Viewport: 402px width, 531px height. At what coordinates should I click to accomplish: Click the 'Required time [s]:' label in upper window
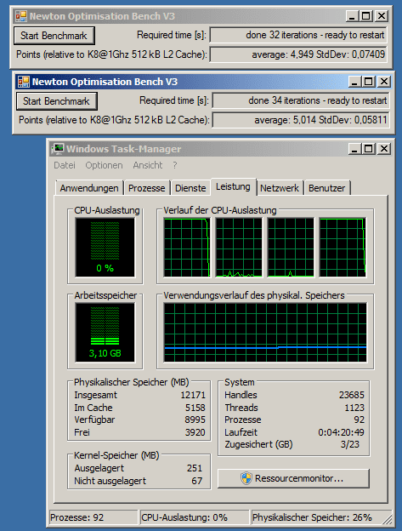(172, 35)
